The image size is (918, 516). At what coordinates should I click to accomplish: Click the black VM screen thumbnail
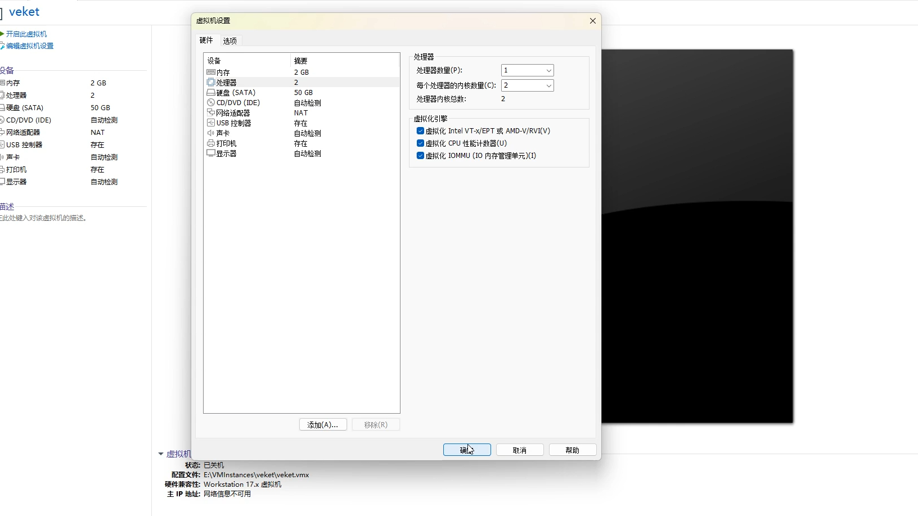(x=697, y=236)
